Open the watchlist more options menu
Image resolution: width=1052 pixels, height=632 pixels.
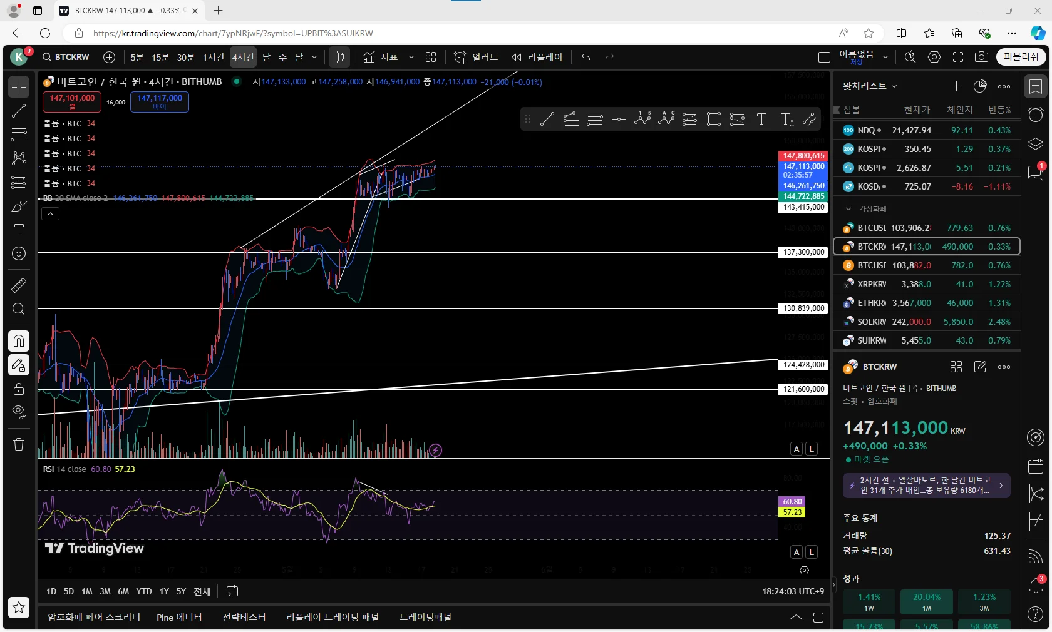tap(1004, 86)
